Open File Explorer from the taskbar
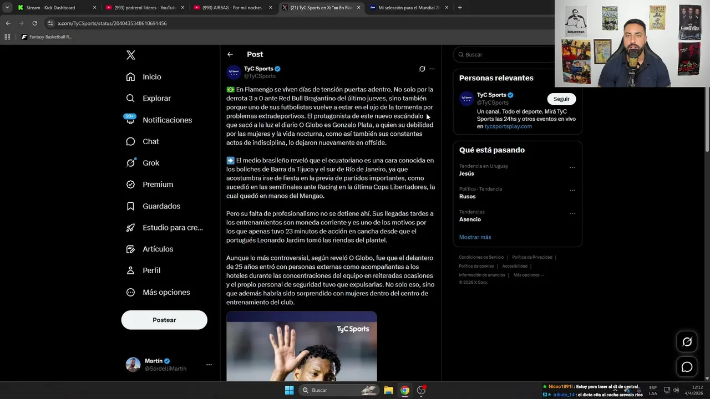The height and width of the screenshot is (399, 710). point(389,390)
